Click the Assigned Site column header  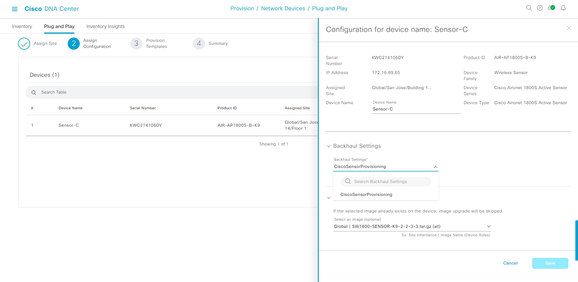pyautogui.click(x=297, y=108)
